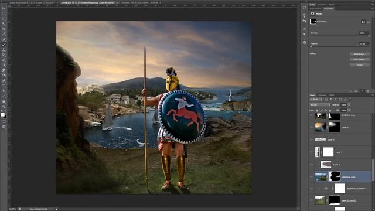Screen dimensions: 375x211
Task: Hide Layer 5 via eye icon
Action: click(x=311, y=139)
